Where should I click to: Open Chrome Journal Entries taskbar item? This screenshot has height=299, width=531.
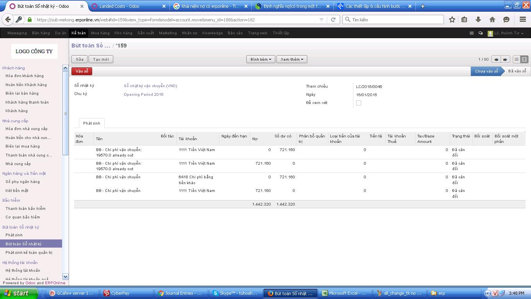(x=181, y=293)
